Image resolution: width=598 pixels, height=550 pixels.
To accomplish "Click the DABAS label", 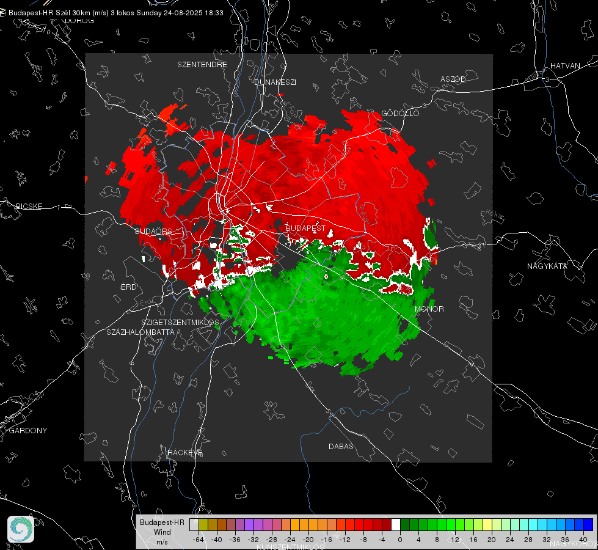I will pos(341,446).
